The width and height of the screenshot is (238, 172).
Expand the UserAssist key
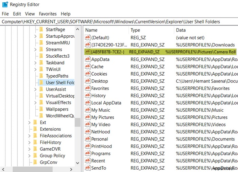[35, 89]
